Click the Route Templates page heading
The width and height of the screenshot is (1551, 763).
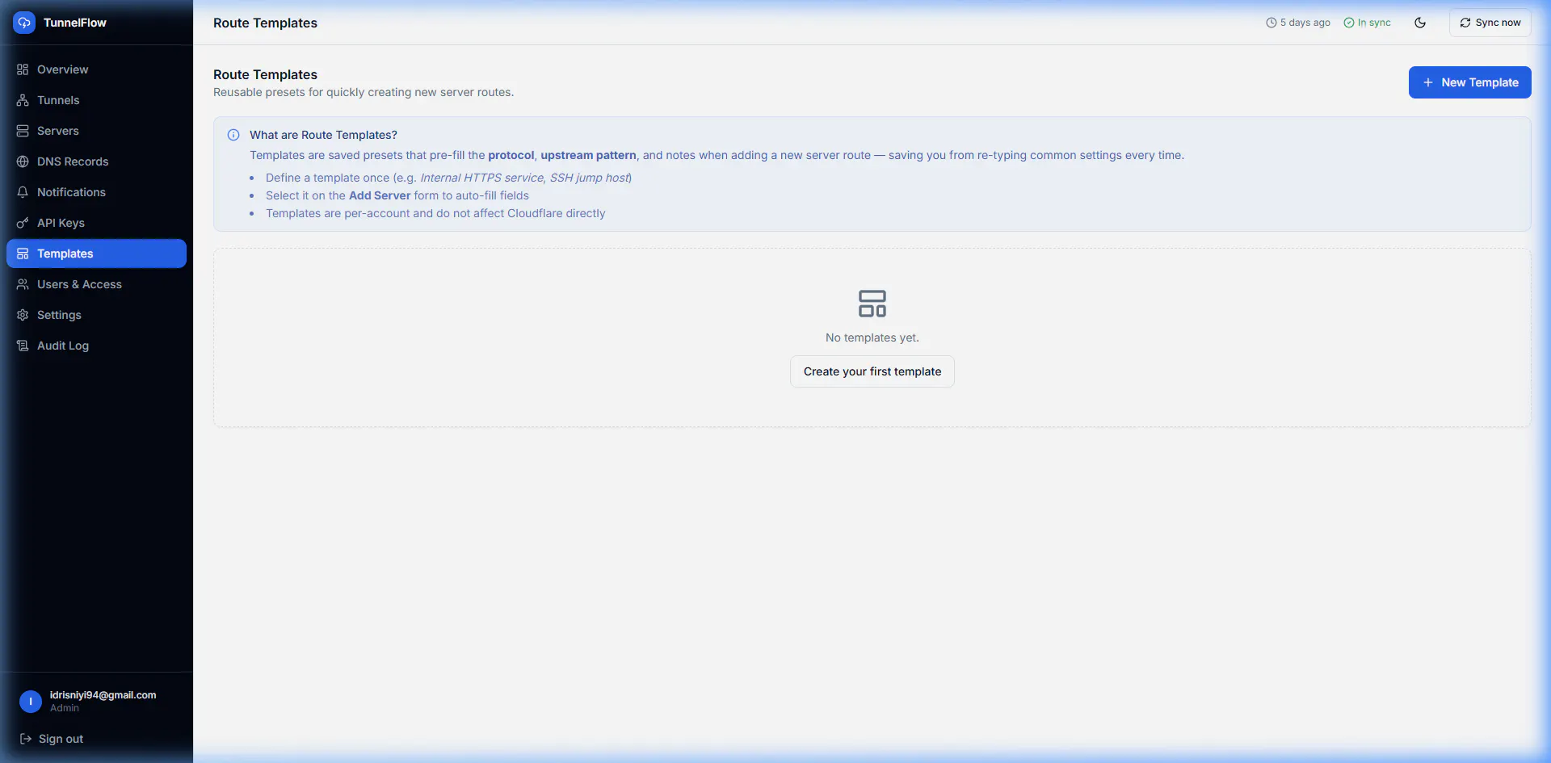coord(265,74)
